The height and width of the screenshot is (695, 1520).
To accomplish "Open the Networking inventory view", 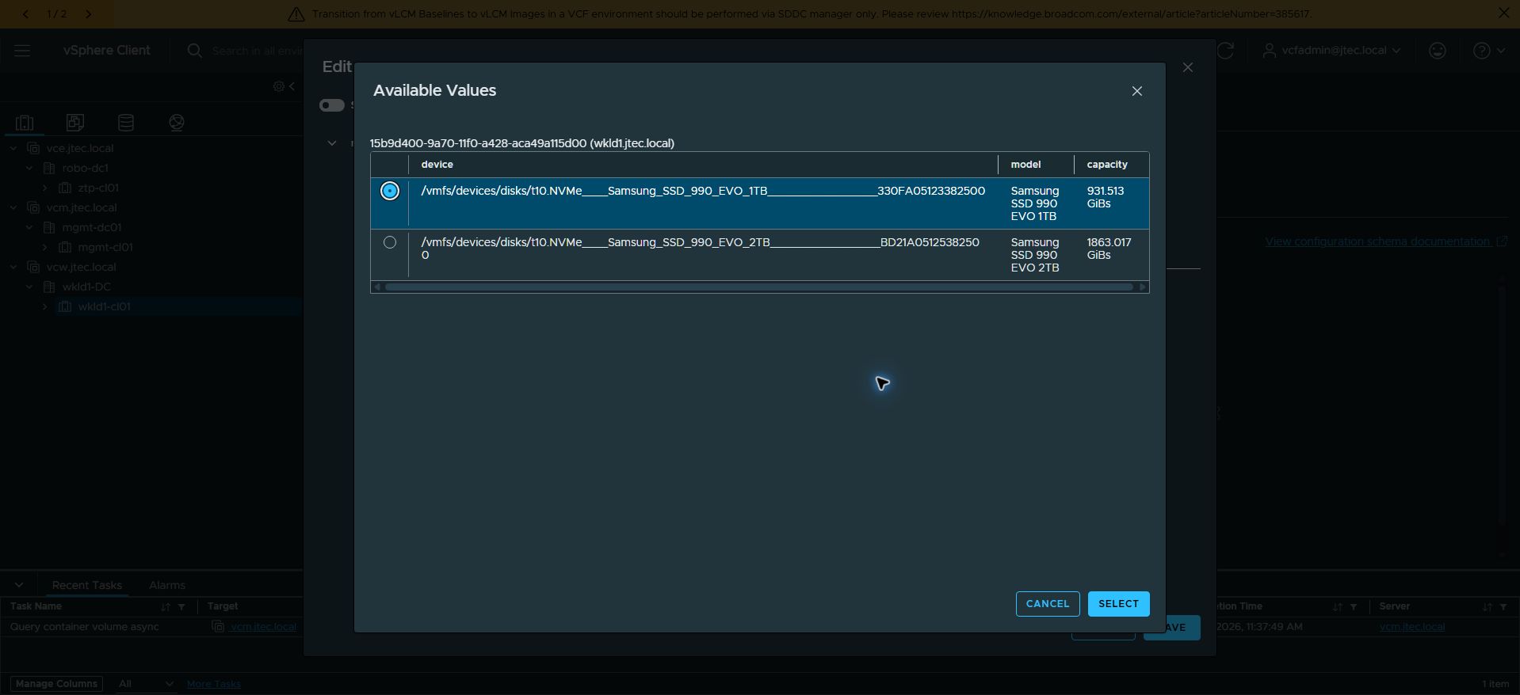I will pyautogui.click(x=177, y=123).
